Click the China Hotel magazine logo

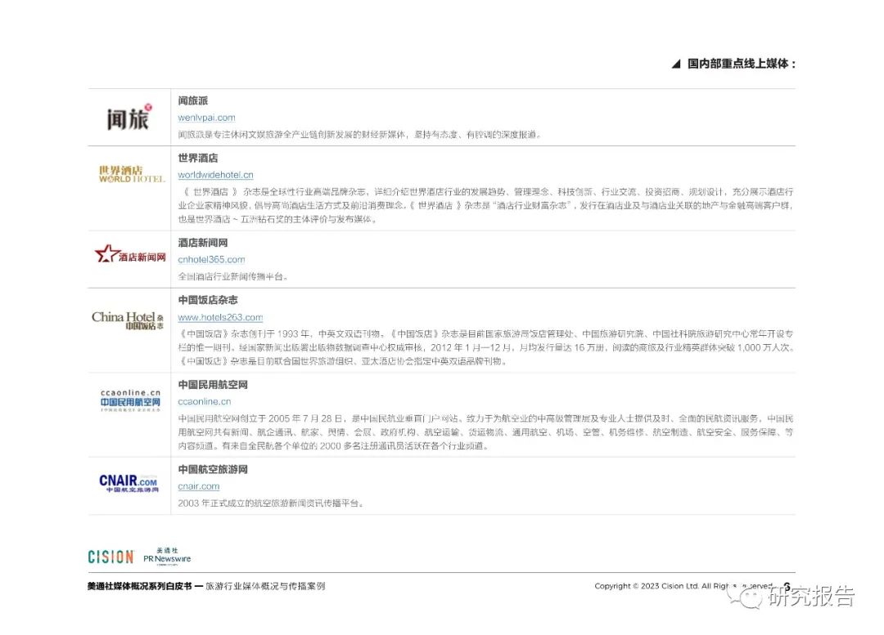[128, 320]
